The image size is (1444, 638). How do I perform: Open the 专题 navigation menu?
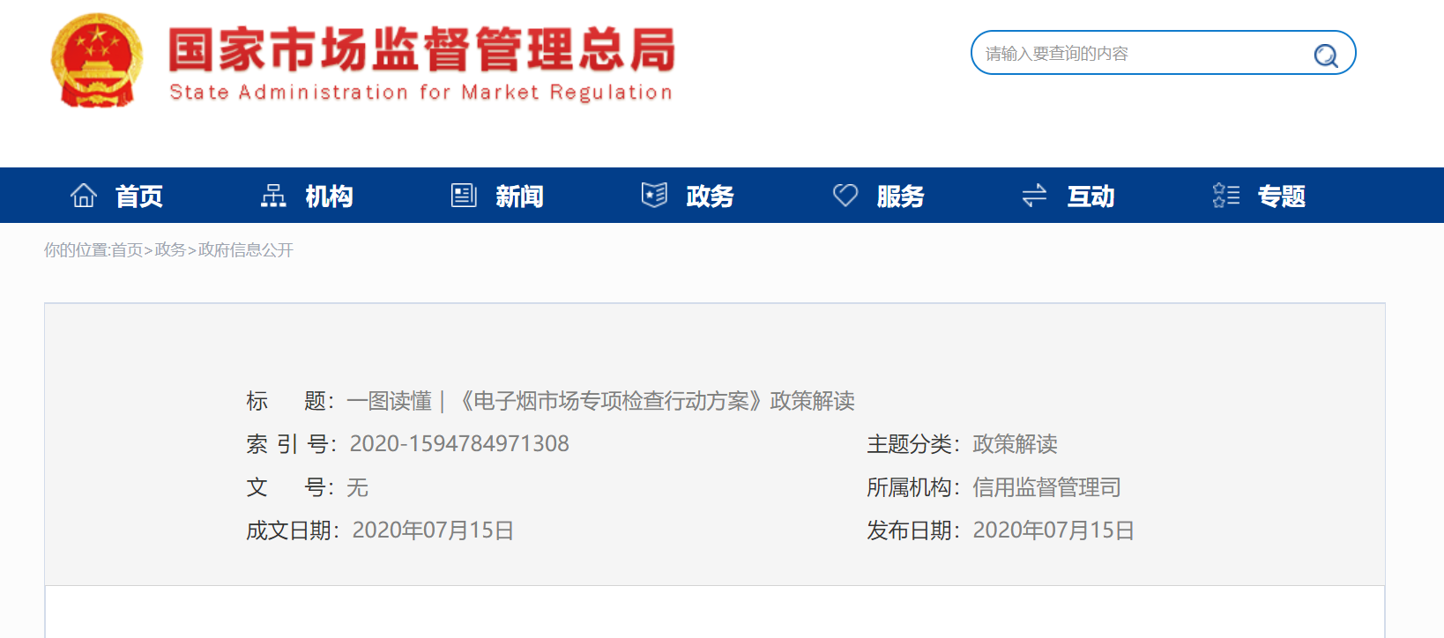click(x=1282, y=196)
